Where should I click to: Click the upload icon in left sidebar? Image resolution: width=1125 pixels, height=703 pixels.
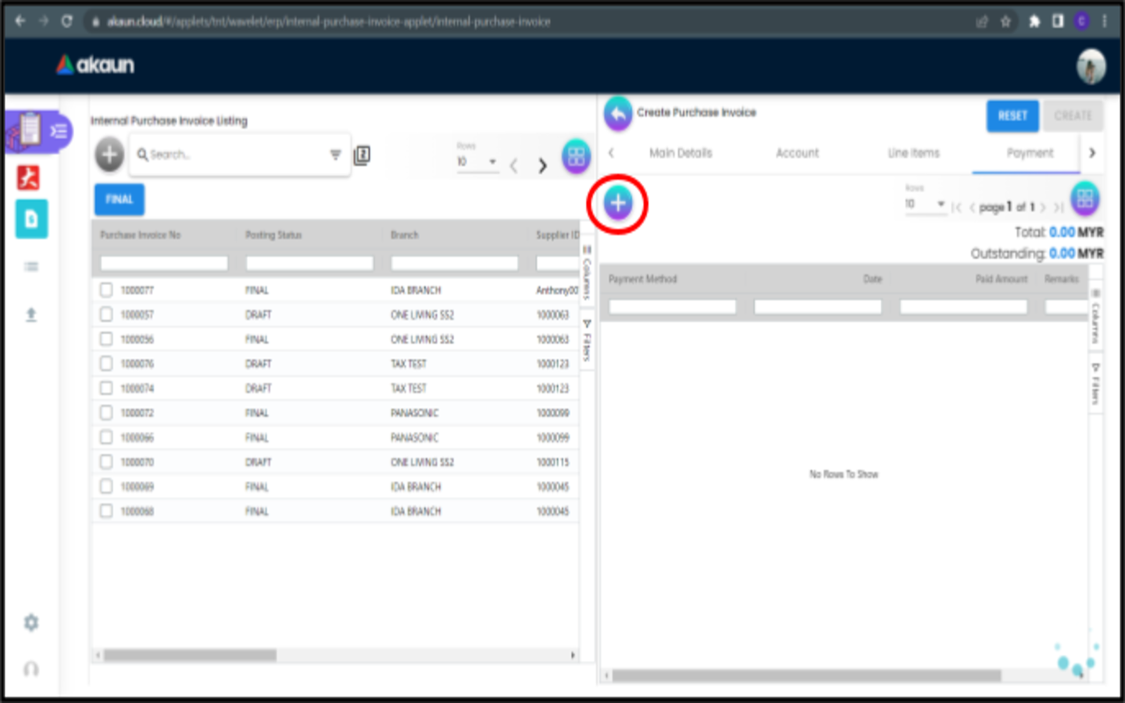coord(31,315)
